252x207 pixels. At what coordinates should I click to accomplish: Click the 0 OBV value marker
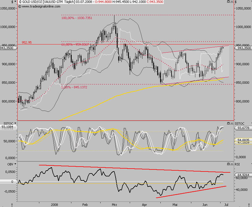point(8,182)
